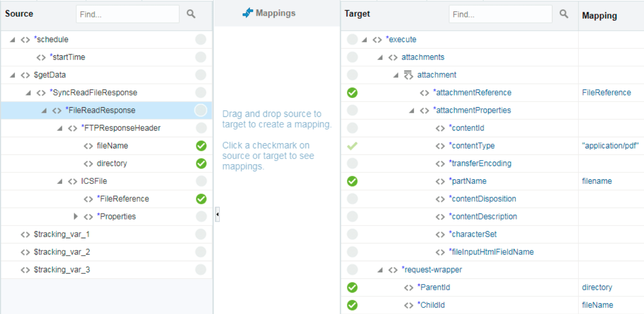Click the Mappings arrows icon
The width and height of the screenshot is (644, 314).
pos(248,13)
